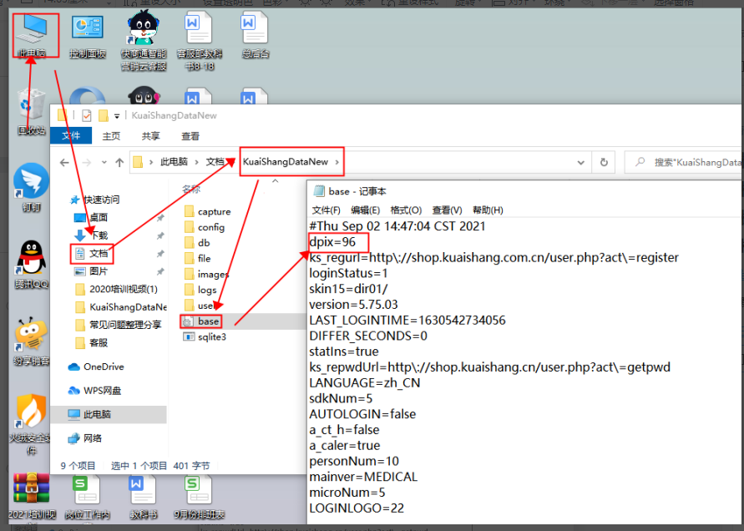Click the refresh icon beside address bar
Image resolution: width=744 pixels, height=531 pixels.
tap(603, 162)
